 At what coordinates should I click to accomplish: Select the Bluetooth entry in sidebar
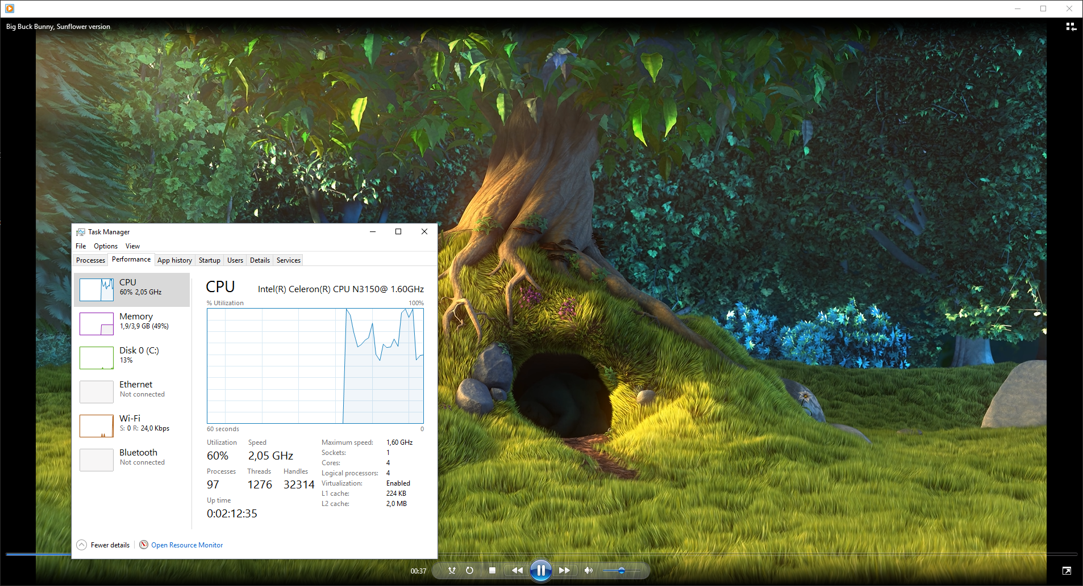click(x=132, y=460)
